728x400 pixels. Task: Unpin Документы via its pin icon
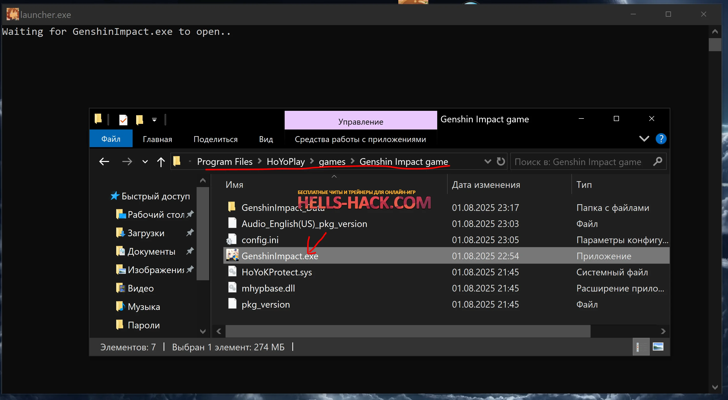click(190, 251)
